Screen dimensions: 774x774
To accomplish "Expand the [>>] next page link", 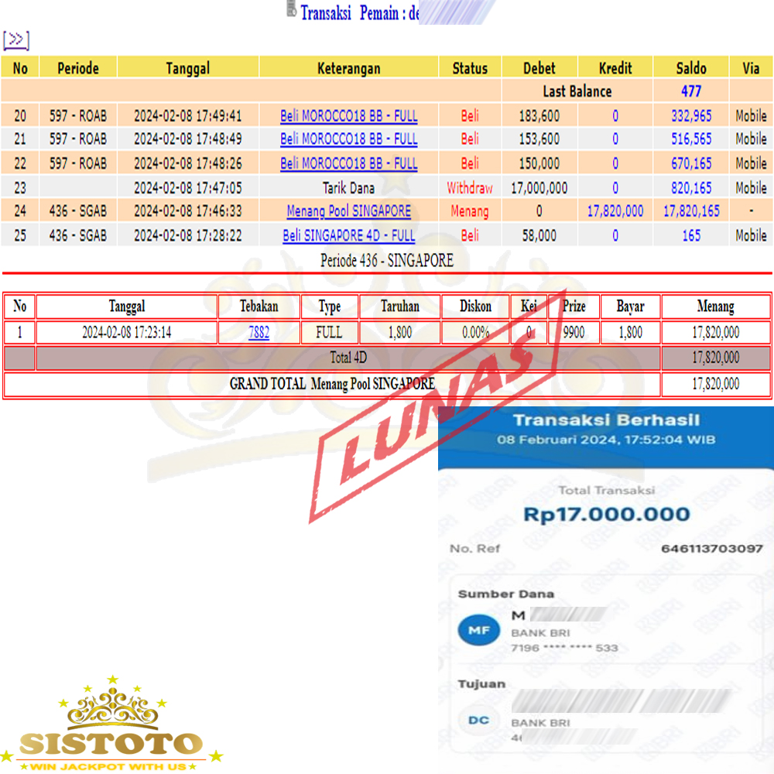I will (16, 40).
